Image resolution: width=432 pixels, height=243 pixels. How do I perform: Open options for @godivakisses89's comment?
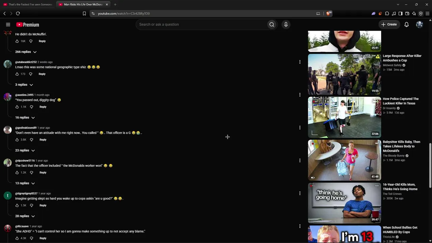point(300,128)
